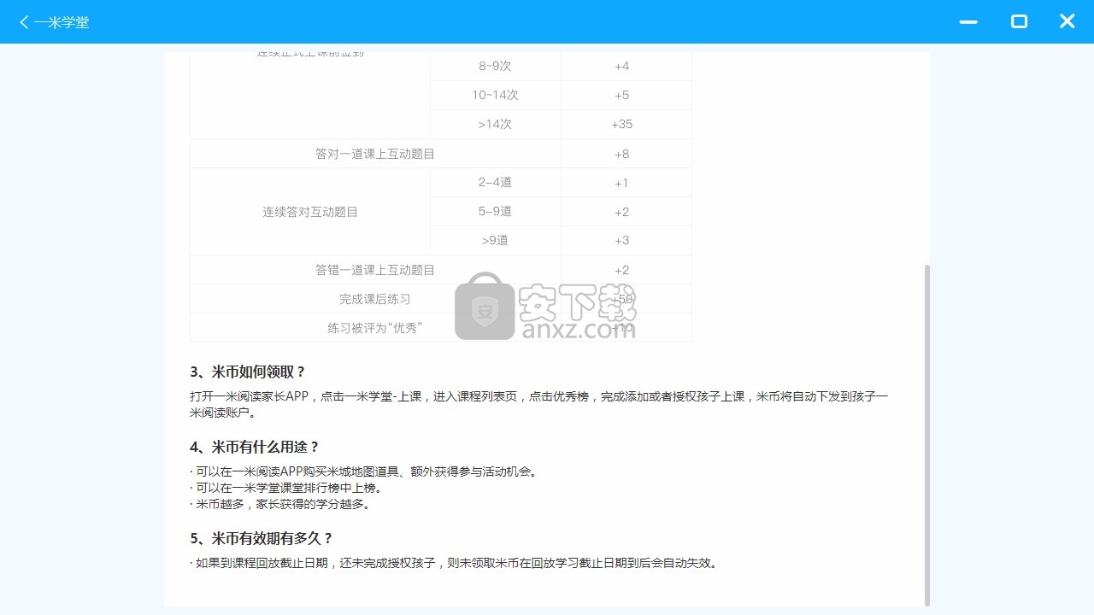The width and height of the screenshot is (1094, 615).
Task: Select the 10~14次 table cell
Action: (x=496, y=95)
